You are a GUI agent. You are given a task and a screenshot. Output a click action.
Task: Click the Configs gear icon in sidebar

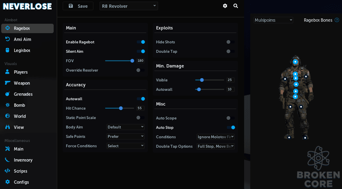click(x=8, y=182)
